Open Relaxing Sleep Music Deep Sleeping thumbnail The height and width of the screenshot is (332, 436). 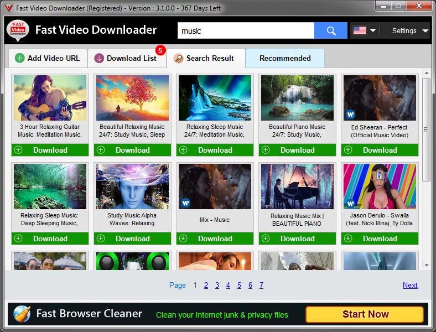[50, 186]
